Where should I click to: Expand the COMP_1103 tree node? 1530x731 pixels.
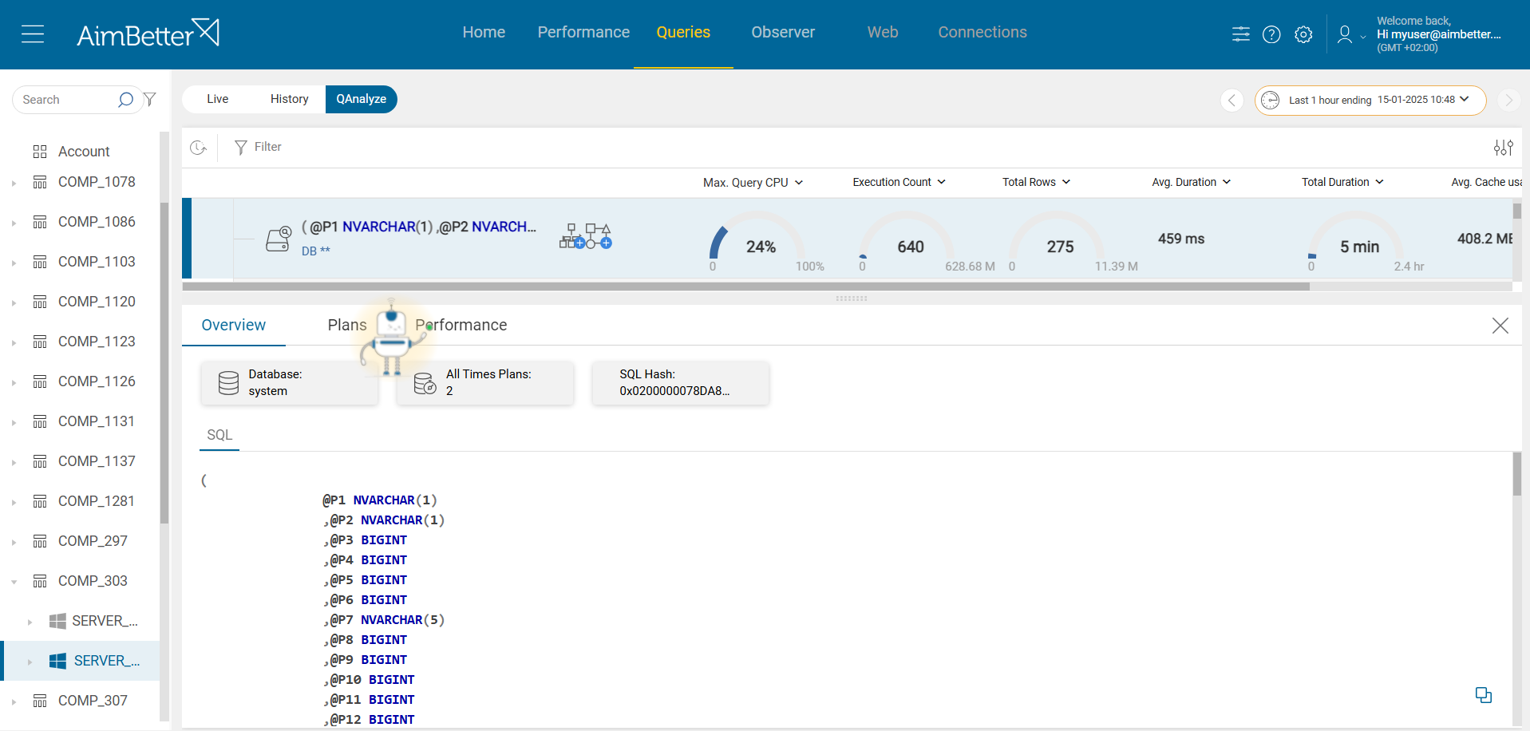(x=14, y=263)
